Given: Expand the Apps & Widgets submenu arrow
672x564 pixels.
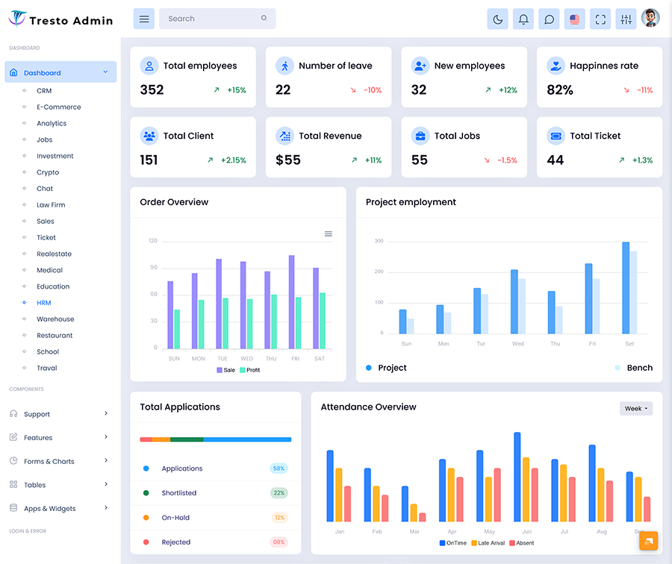Looking at the screenshot, I should [x=106, y=507].
